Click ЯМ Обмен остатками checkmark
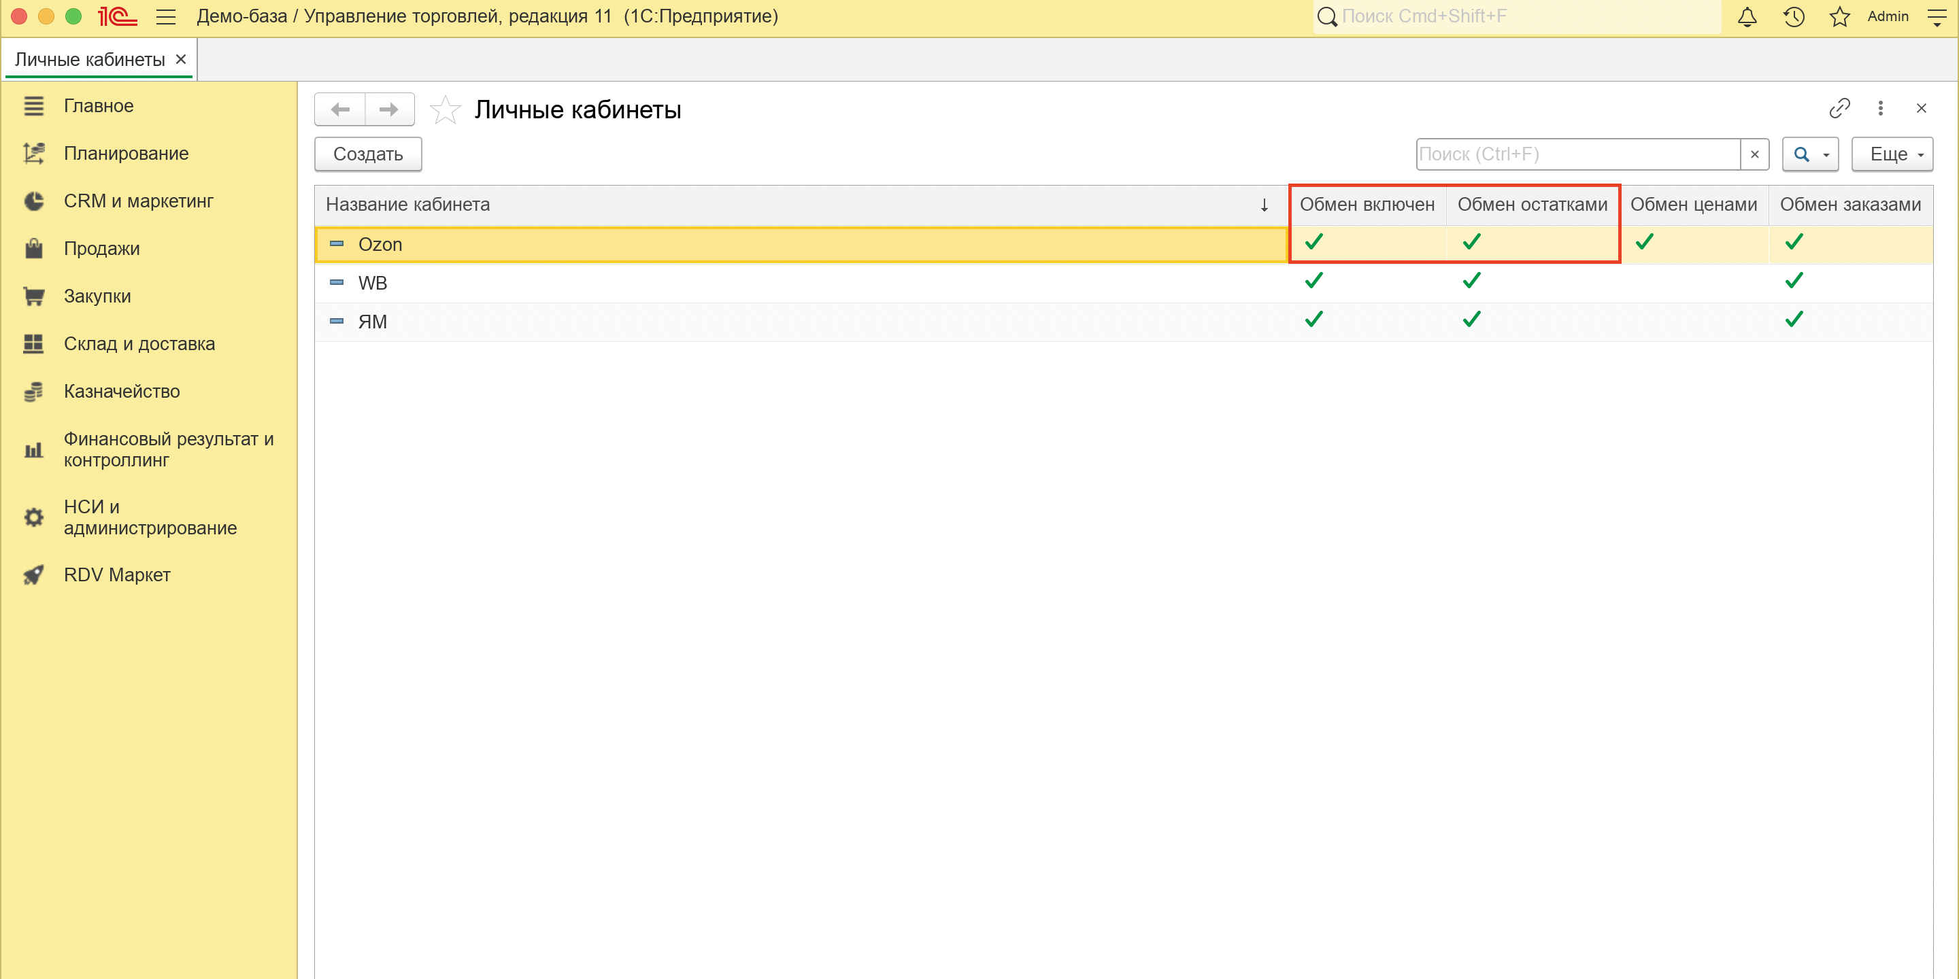This screenshot has height=979, width=1959. (x=1471, y=320)
